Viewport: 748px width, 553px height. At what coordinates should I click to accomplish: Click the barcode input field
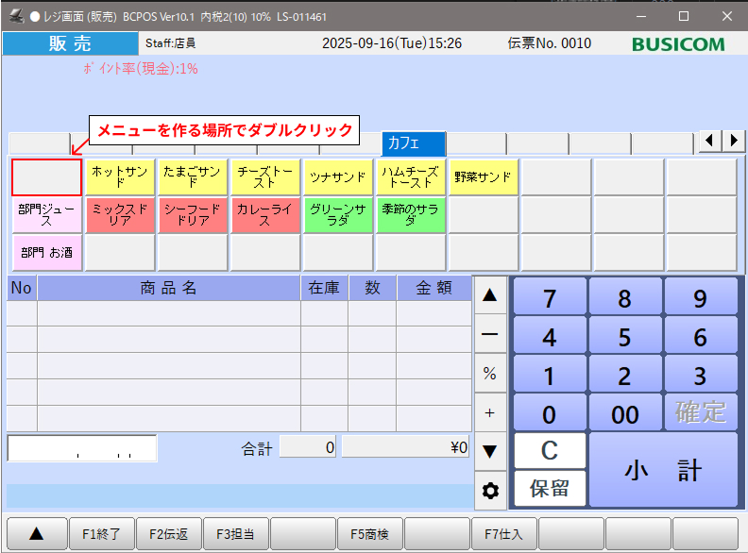pos(82,448)
